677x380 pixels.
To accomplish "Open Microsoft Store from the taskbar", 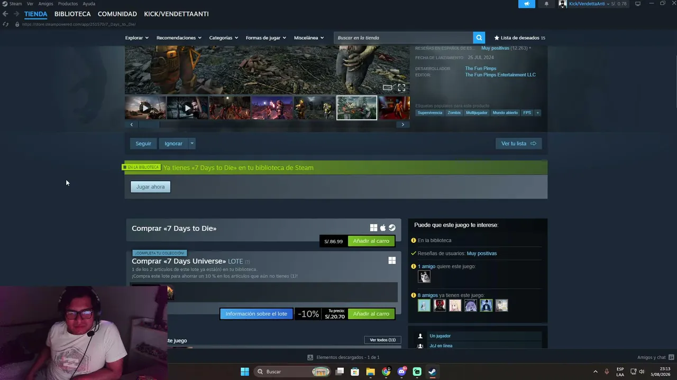I will click(x=355, y=372).
